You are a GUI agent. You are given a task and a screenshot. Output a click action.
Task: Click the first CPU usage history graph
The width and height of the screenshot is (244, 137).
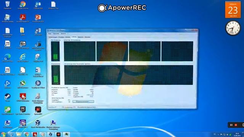tap(80, 51)
